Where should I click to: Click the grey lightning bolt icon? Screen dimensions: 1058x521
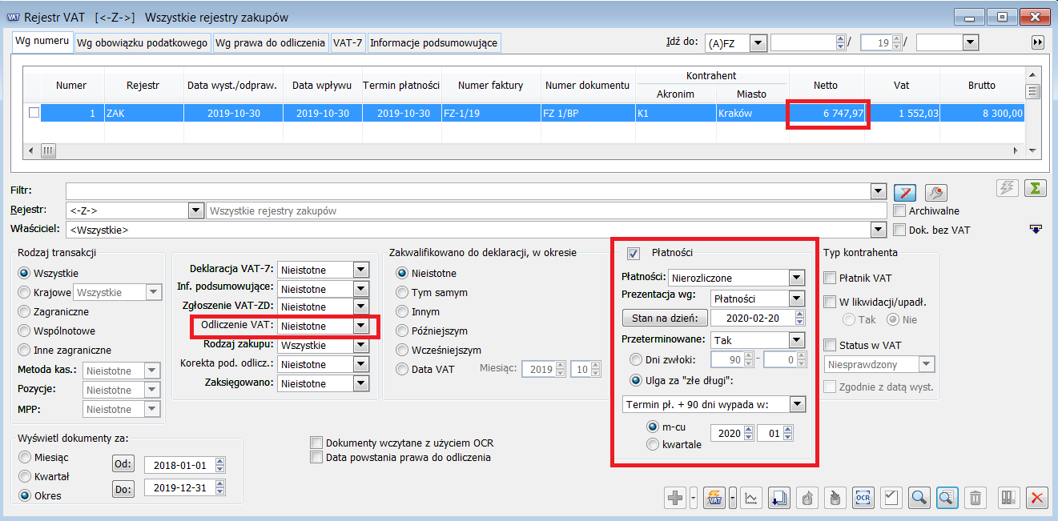[x=1007, y=188]
